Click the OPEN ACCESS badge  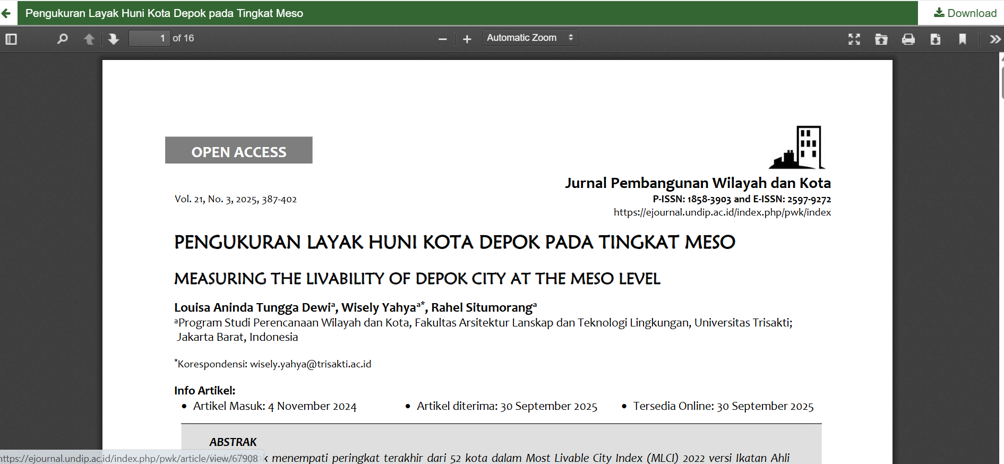[x=238, y=151]
